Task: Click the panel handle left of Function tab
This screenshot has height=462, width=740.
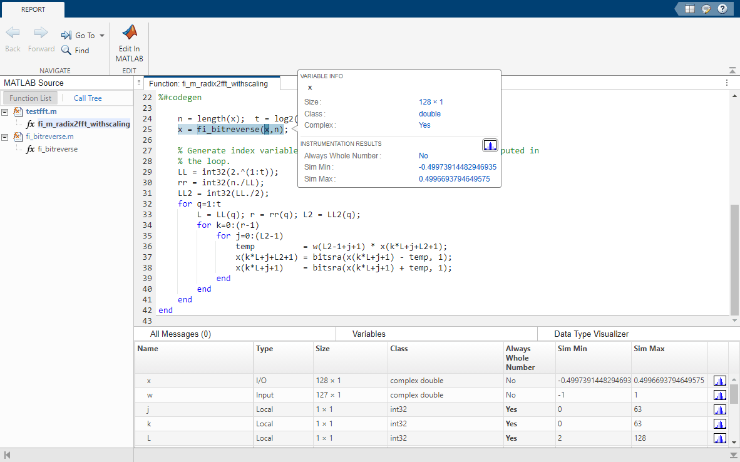Action: click(x=139, y=83)
